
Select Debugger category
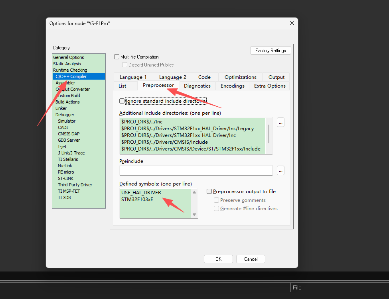[79, 115]
